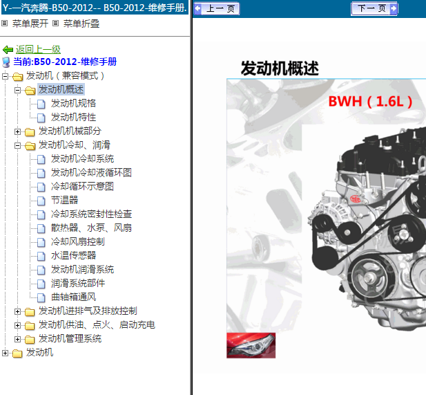Open the 发动机规格 page

coord(73,103)
